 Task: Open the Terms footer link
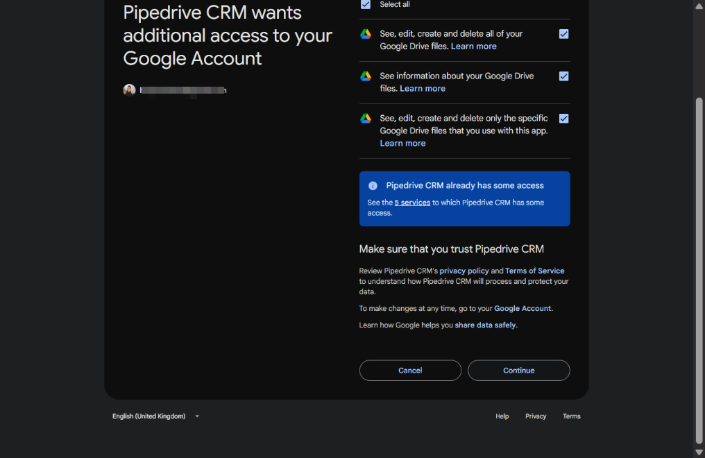tap(572, 416)
